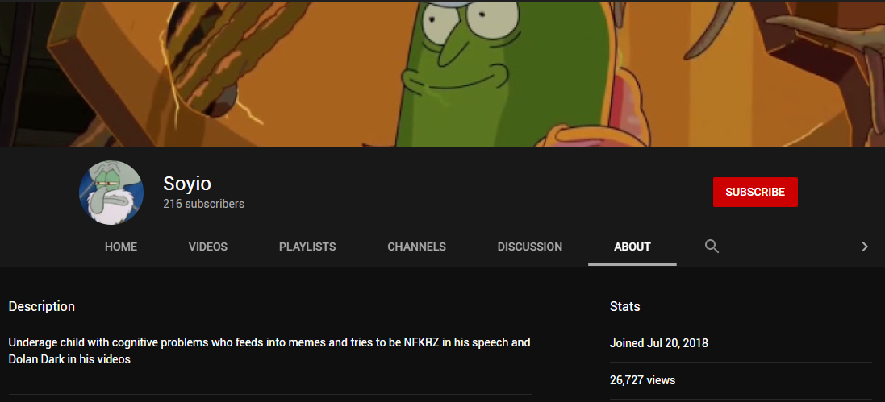Image resolution: width=885 pixels, height=402 pixels.
Task: Click the Soyio channel name
Action: pos(187,183)
